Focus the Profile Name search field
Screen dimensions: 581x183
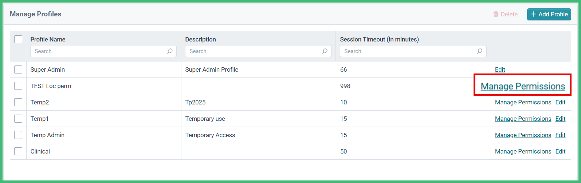(103, 51)
